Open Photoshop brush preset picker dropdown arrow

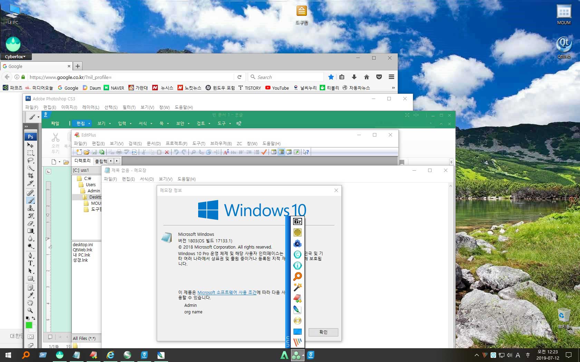tap(38, 117)
